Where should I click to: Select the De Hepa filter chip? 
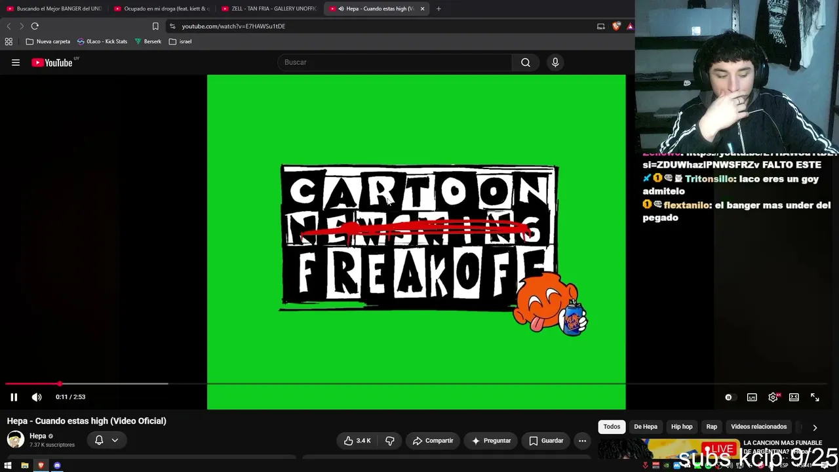[646, 427]
